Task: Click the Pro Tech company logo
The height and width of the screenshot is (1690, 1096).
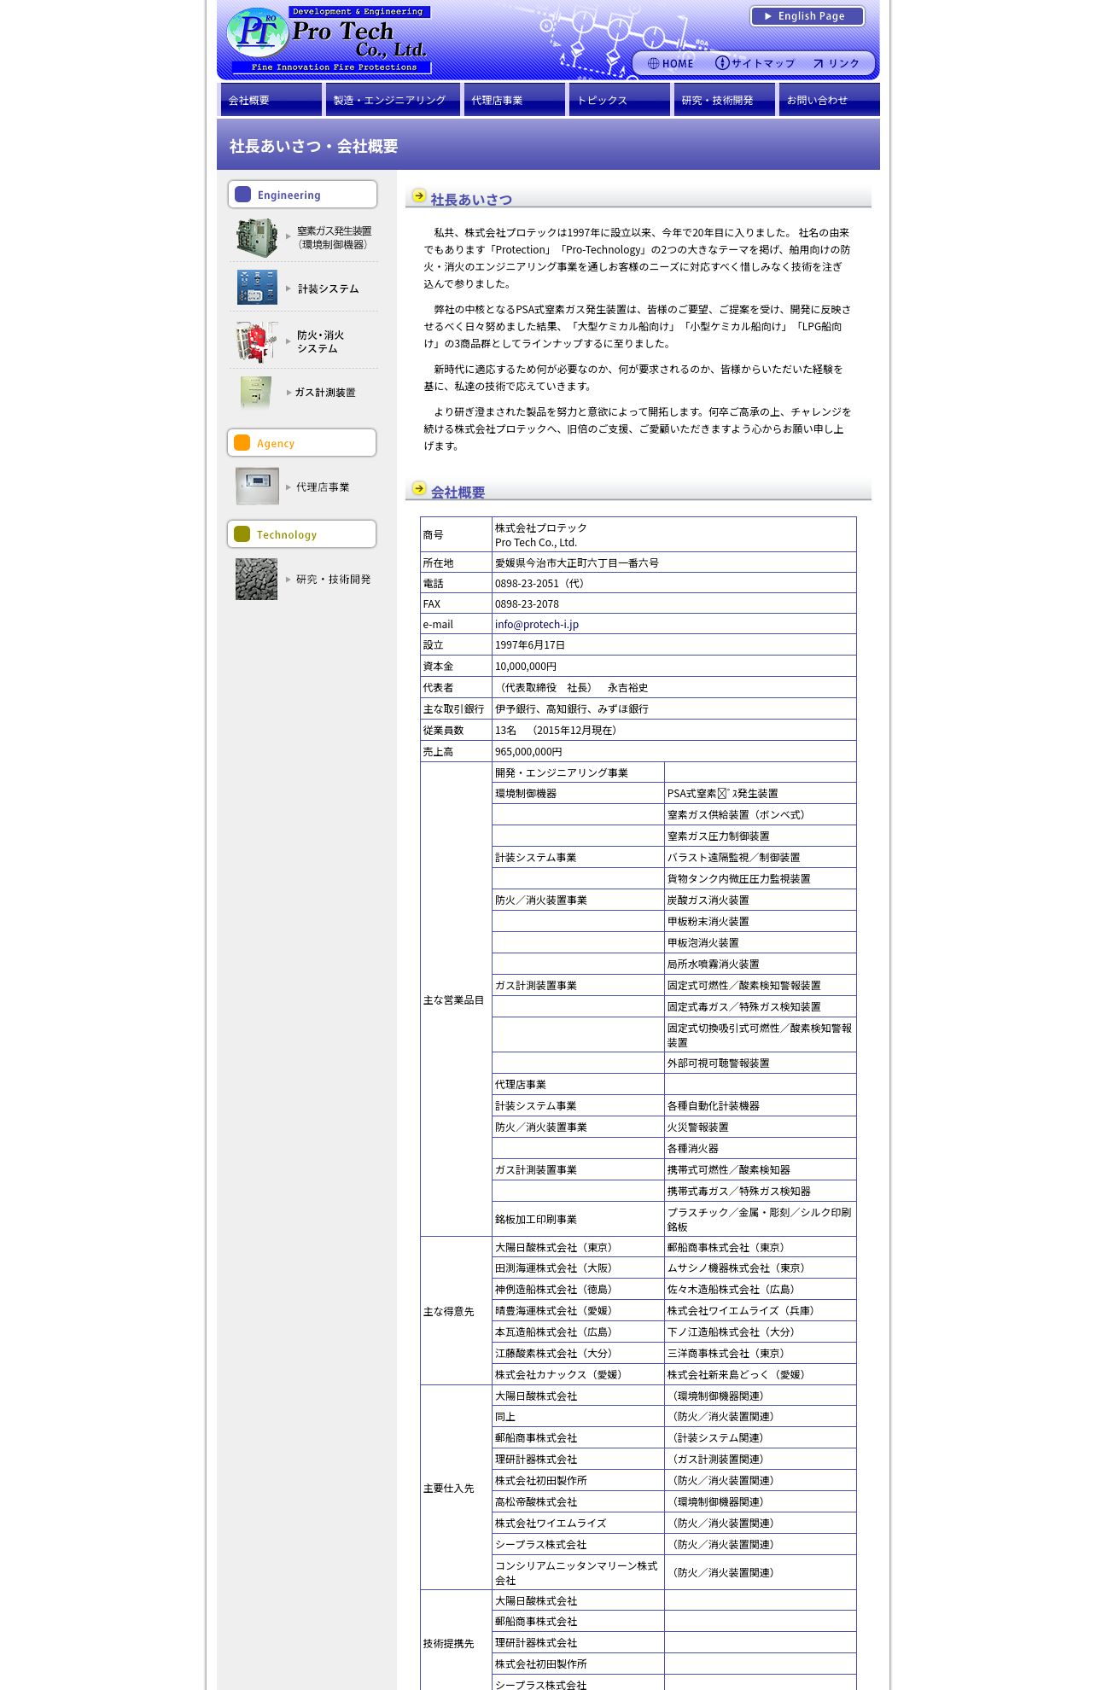Action: click(328, 39)
